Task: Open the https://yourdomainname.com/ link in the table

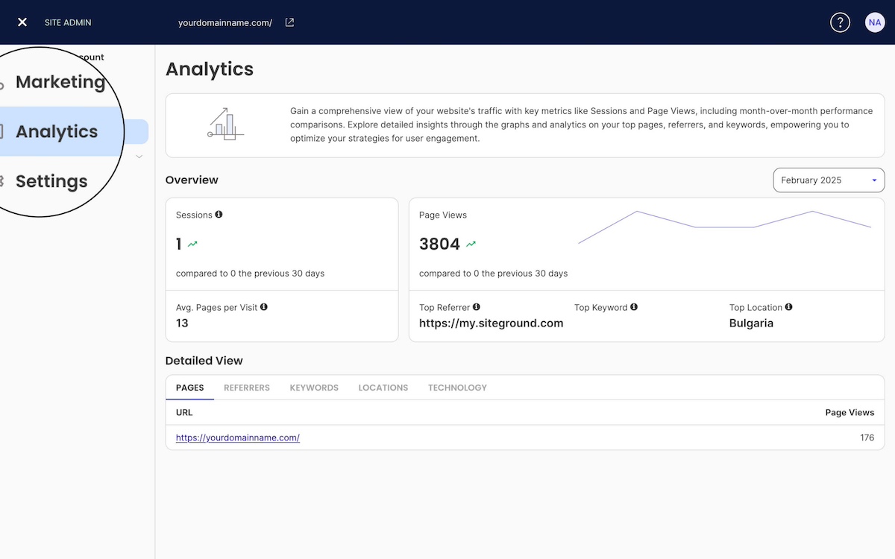Action: tap(237, 438)
